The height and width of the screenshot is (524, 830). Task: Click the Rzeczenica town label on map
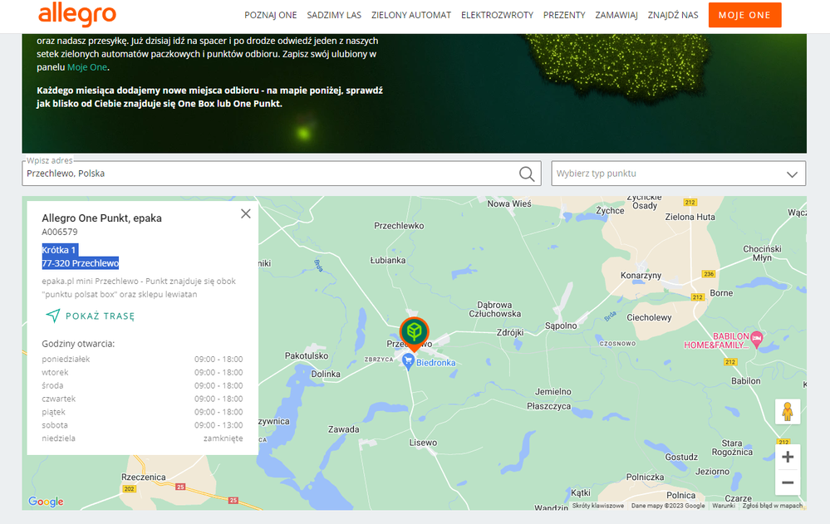(x=144, y=477)
